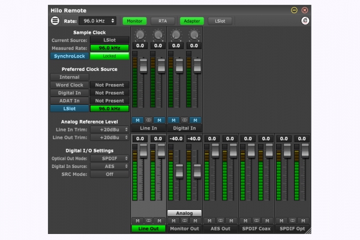Mute the left Line In channel

point(137,119)
